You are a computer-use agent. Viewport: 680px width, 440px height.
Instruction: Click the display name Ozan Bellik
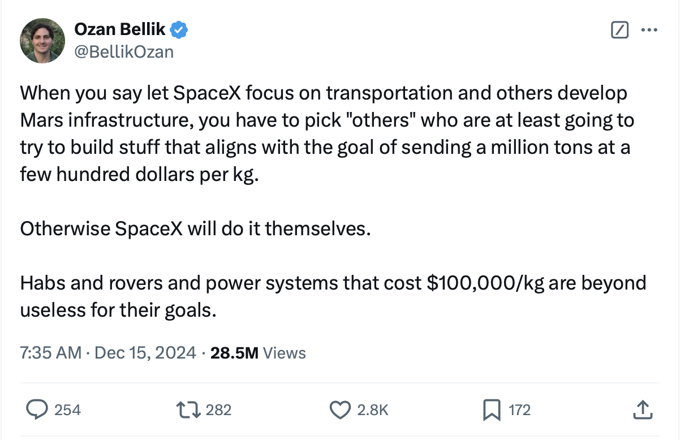[120, 30]
